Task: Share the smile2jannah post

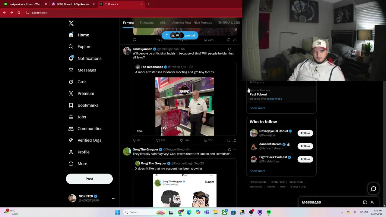Action: pos(235,140)
